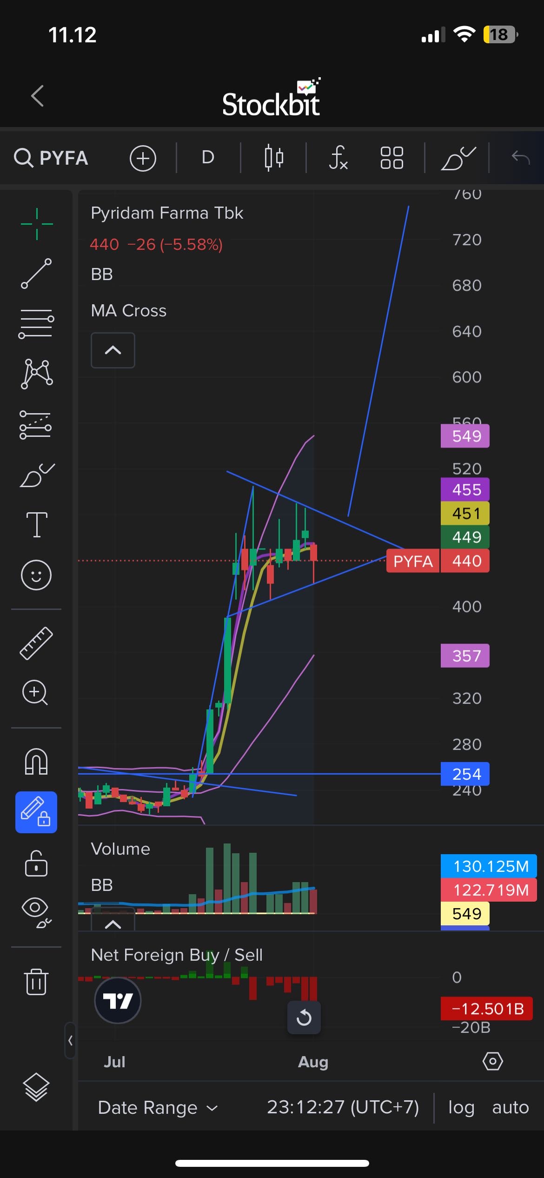Image resolution: width=544 pixels, height=1178 pixels.
Task: Select the ruler measure tool
Action: point(36,643)
